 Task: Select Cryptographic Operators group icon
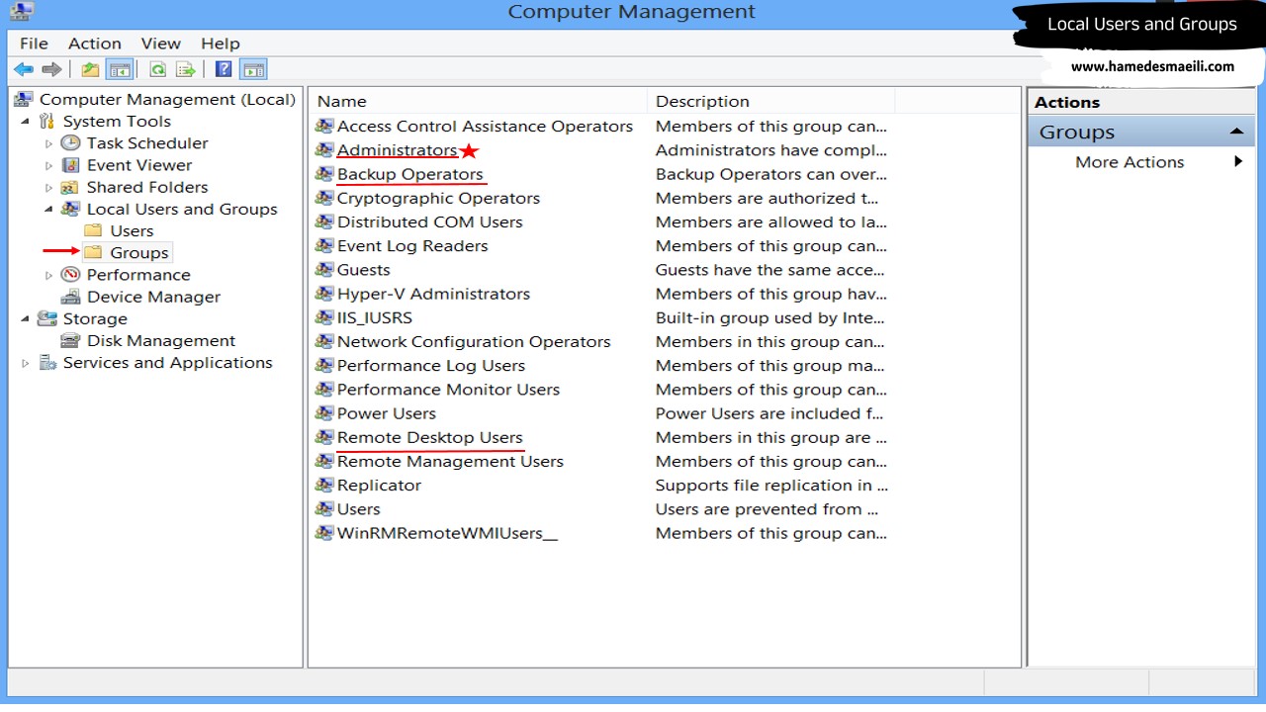pos(324,198)
